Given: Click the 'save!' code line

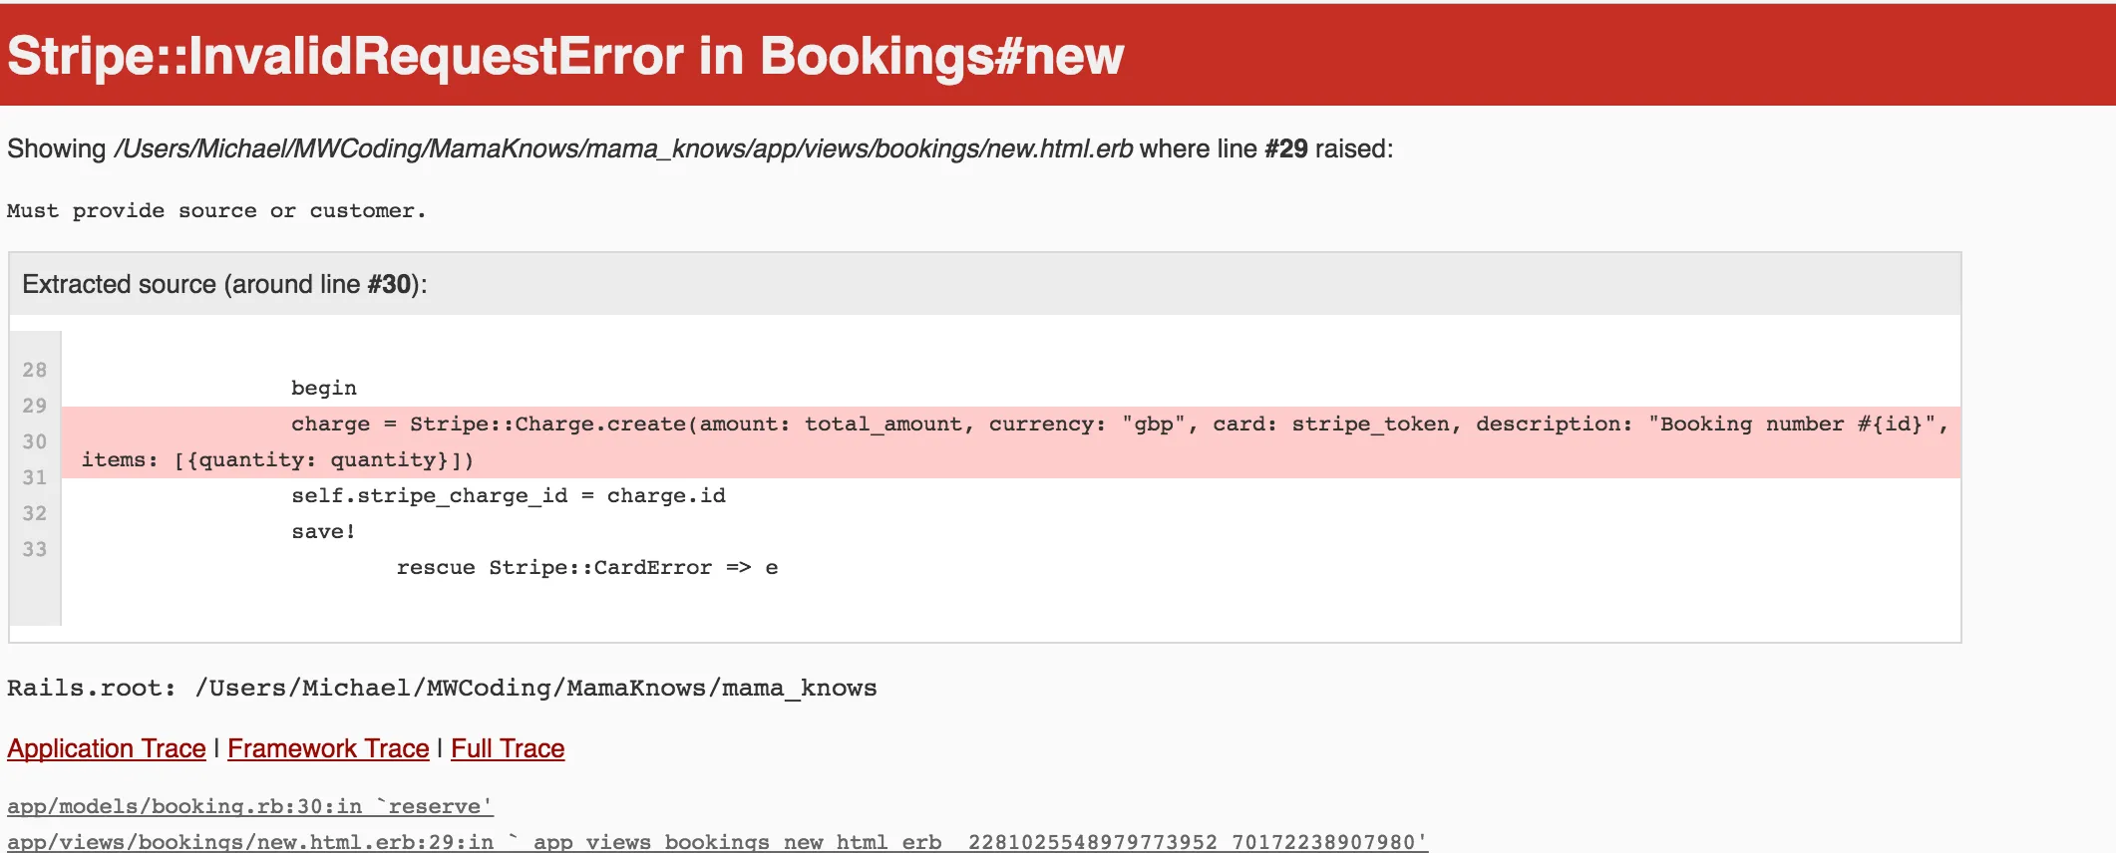Looking at the screenshot, I should coord(323,532).
